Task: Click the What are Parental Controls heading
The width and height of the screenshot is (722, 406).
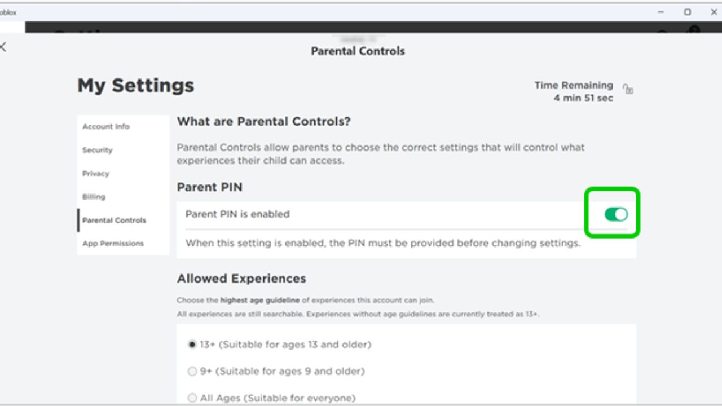Action: click(x=263, y=121)
